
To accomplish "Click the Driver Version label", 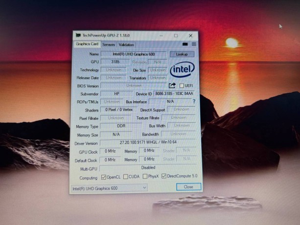I will click(x=86, y=143).
